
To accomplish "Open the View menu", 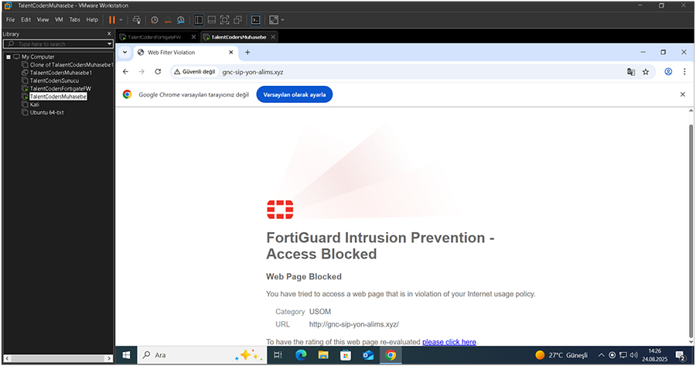I will point(43,19).
